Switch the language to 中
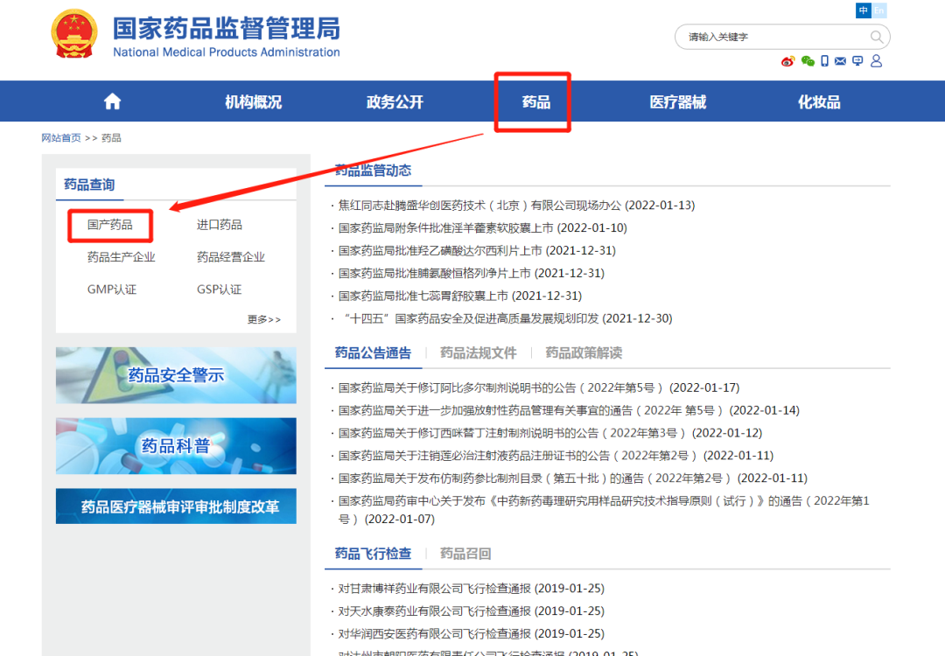The width and height of the screenshot is (945, 656). tap(863, 10)
